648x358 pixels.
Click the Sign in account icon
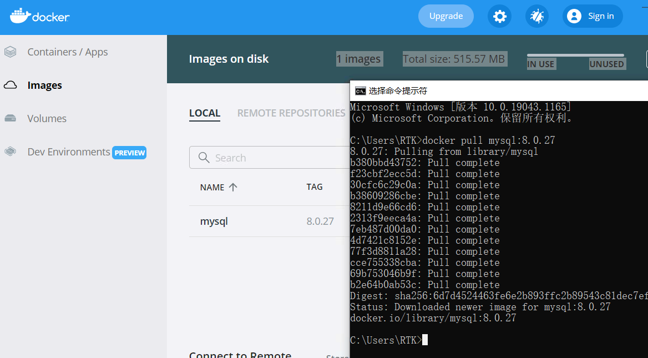point(574,16)
